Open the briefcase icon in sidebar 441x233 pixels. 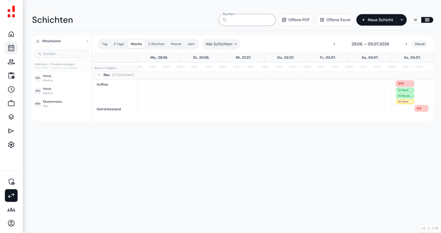click(11, 103)
